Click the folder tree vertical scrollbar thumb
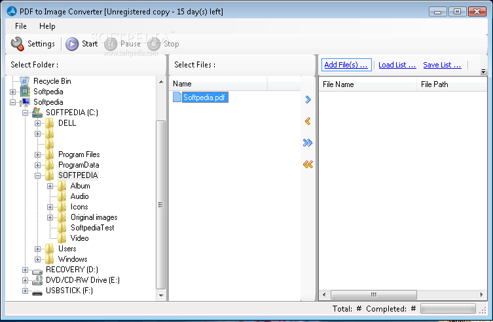 pyautogui.click(x=160, y=204)
